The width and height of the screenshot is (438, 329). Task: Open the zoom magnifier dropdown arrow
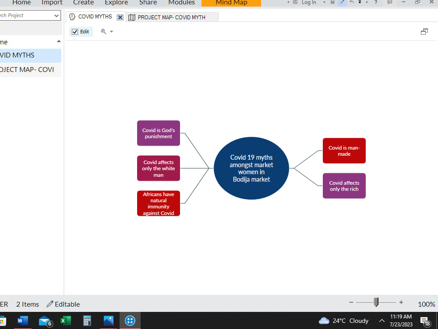pyautogui.click(x=111, y=32)
